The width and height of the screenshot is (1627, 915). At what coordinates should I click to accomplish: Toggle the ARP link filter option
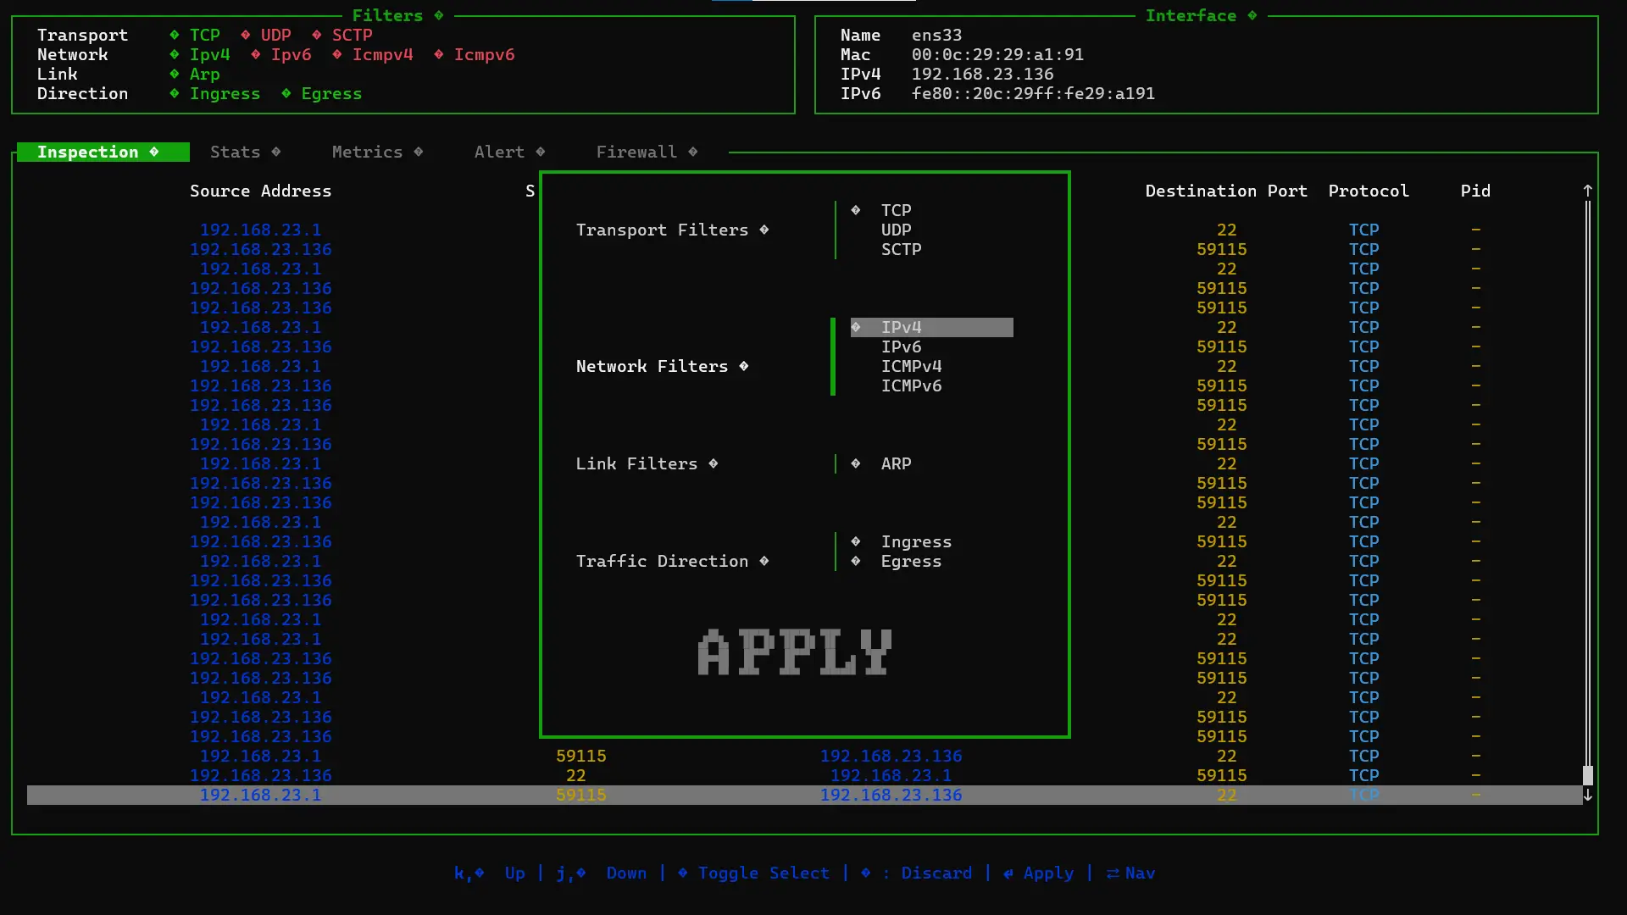click(895, 464)
